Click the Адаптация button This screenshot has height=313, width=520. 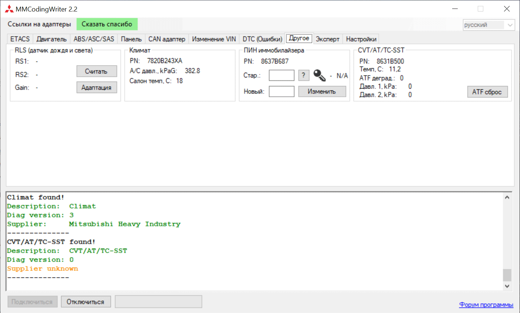(x=96, y=88)
